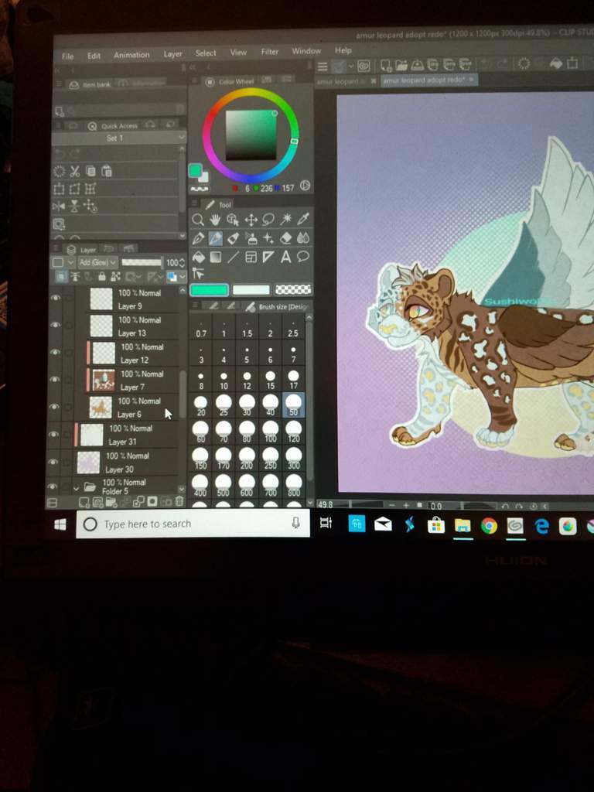The image size is (594, 792).
Task: Open dropdown arrow beside command bar highlighted icon
Action: click(352, 67)
